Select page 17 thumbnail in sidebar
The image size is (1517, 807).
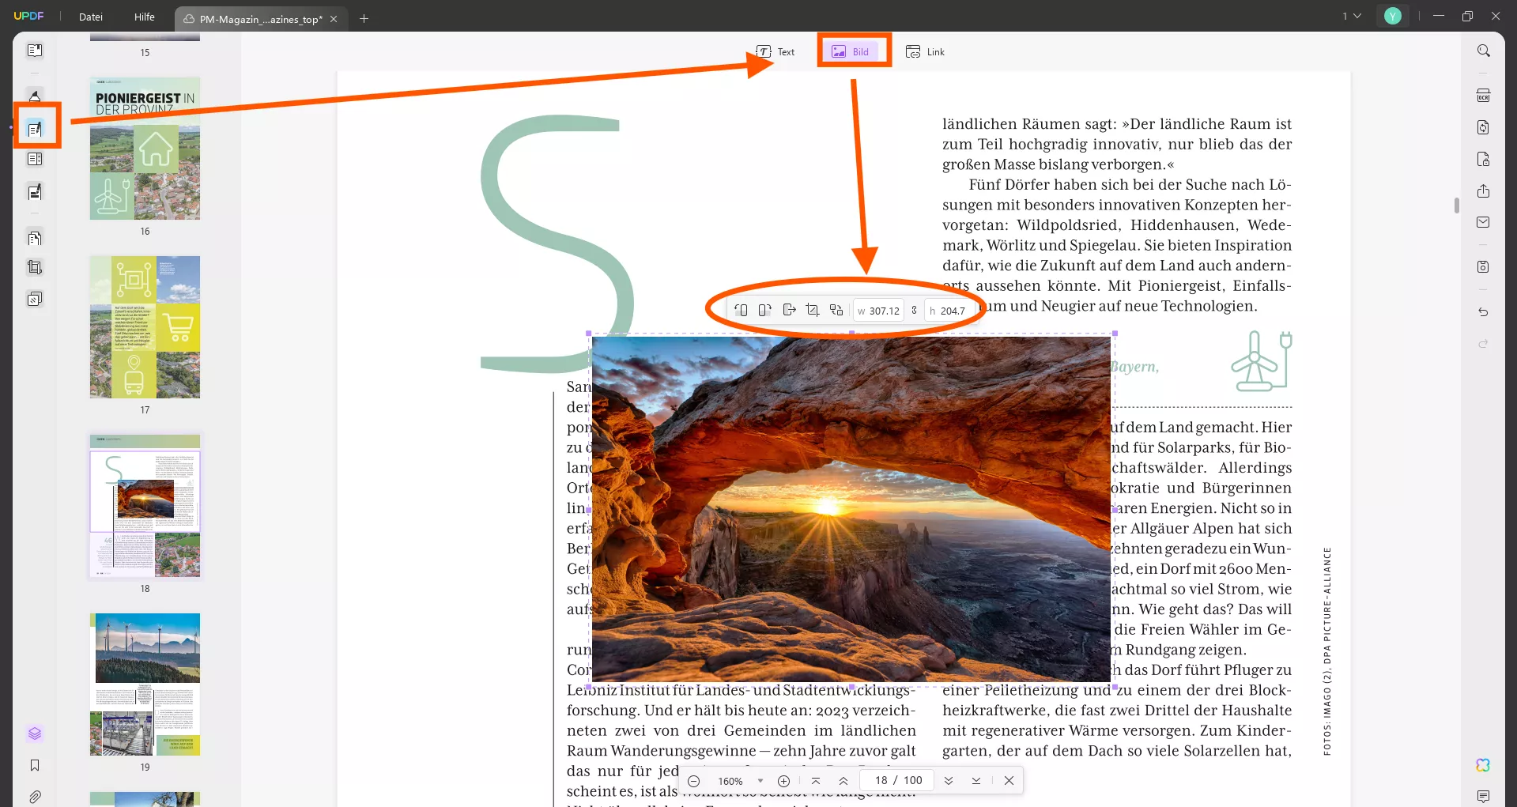pos(145,327)
